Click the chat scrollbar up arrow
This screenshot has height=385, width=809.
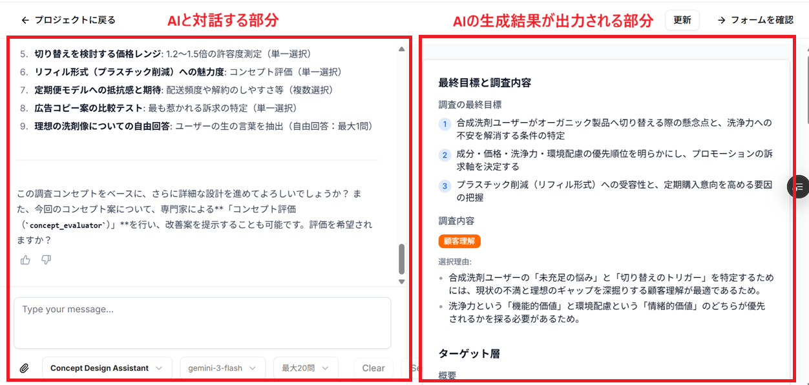pos(401,49)
